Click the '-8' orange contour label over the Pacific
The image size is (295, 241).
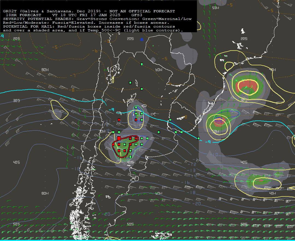coord(72,90)
